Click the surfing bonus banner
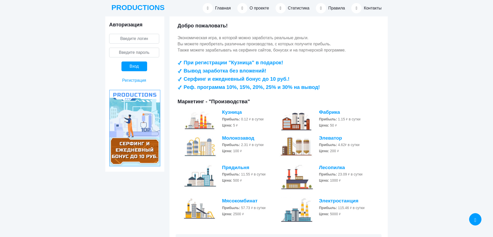The width and height of the screenshot is (493, 237). click(x=135, y=128)
